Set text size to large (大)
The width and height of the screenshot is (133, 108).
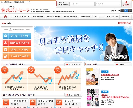[130, 11]
